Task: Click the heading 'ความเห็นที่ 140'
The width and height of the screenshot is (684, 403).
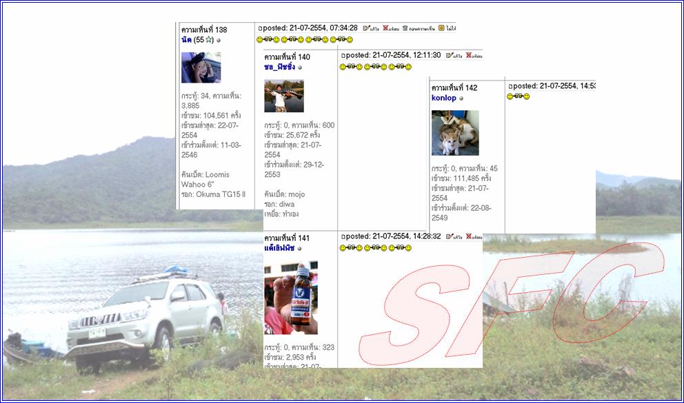Action: pyautogui.click(x=287, y=57)
